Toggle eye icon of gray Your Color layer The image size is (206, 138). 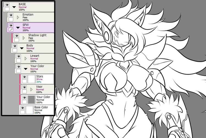(x=24, y=97)
